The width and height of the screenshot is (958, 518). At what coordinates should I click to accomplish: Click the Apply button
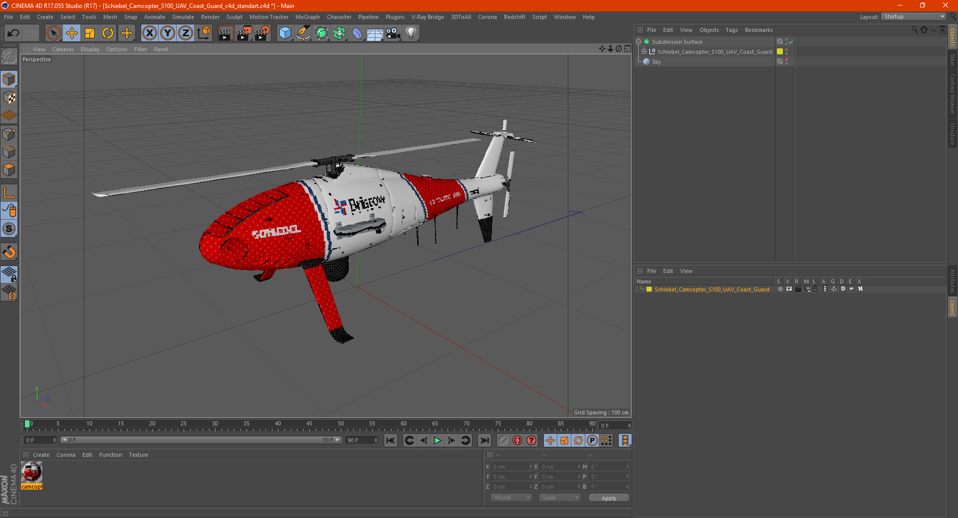(609, 498)
